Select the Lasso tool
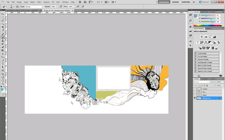Image resolution: width=225 pixels, height=140 pixels. (3, 20)
